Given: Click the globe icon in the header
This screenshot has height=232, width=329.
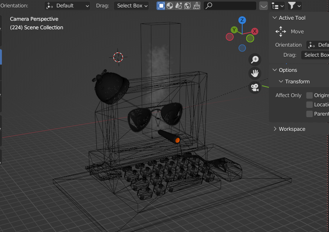Looking at the screenshot, I should (x=187, y=6).
